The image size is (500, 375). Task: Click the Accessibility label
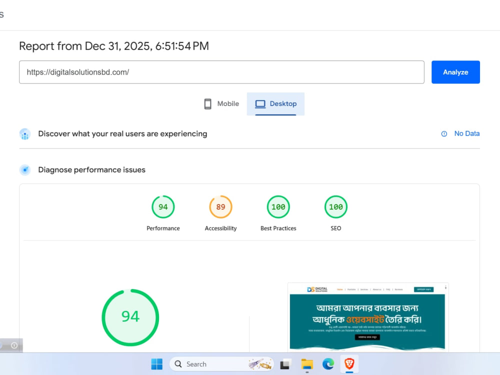click(x=220, y=228)
